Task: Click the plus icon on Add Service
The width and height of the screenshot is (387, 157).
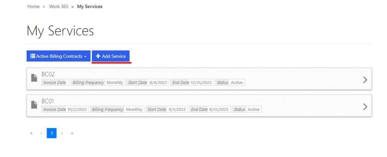Action: [x=98, y=56]
